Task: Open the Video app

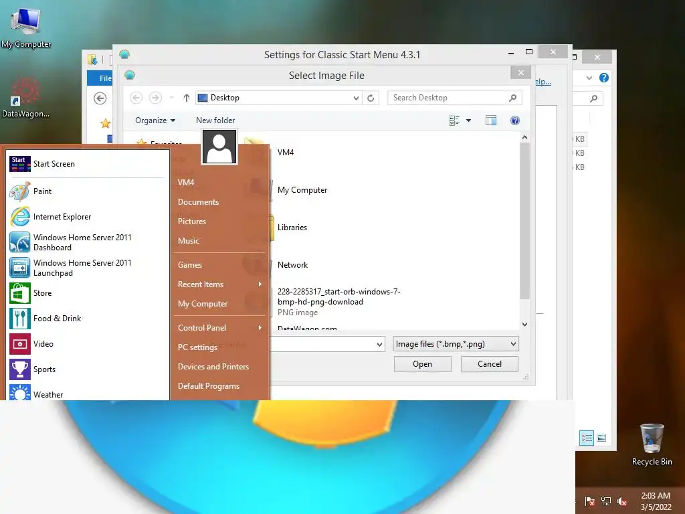Action: (88, 343)
